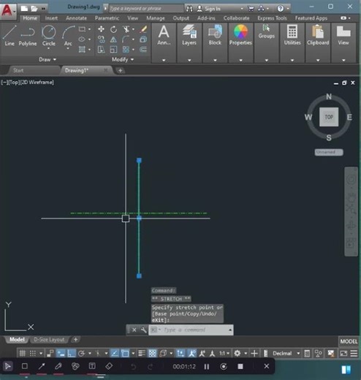The image size is (361, 380).
Task: Open the Manage ribbon tab
Action: pyautogui.click(x=156, y=18)
